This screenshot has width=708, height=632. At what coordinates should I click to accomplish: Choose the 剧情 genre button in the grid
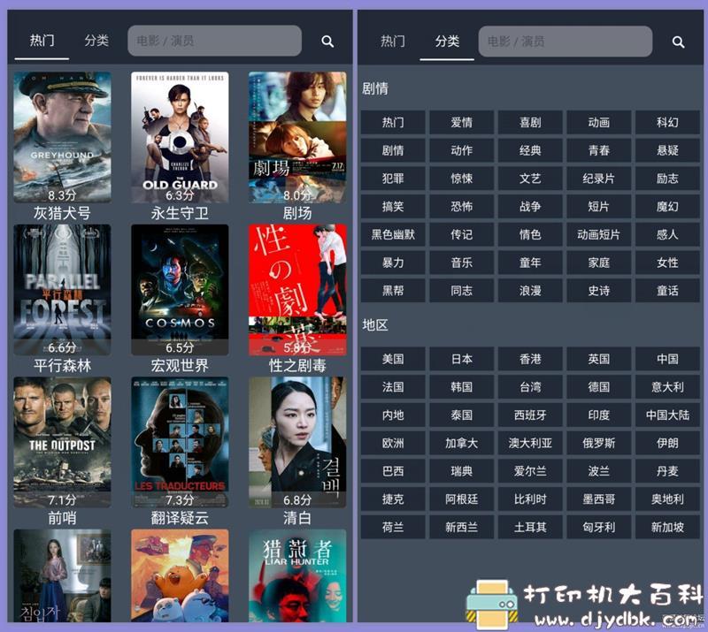point(393,150)
